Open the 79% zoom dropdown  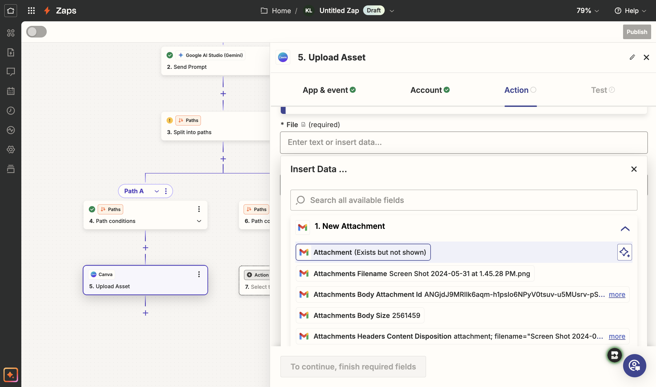(588, 11)
